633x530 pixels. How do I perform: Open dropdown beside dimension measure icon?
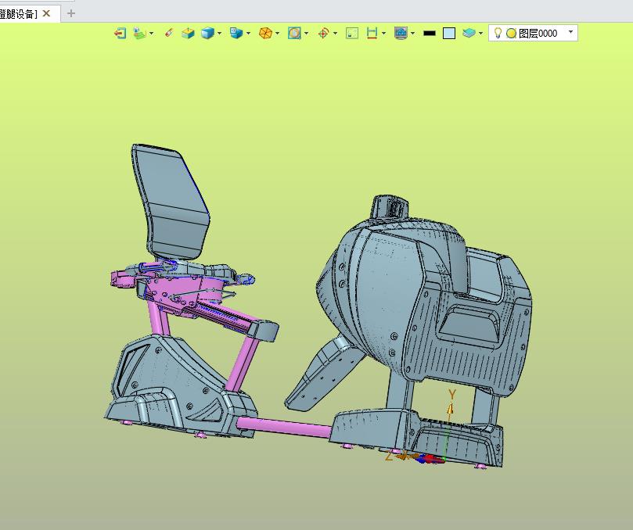coord(383,33)
